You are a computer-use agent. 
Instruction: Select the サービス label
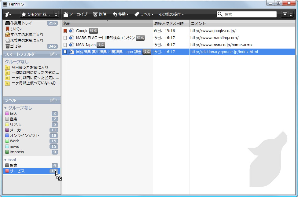tap(31, 171)
